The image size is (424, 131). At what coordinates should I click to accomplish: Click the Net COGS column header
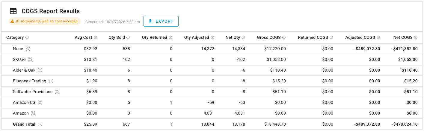(x=403, y=38)
